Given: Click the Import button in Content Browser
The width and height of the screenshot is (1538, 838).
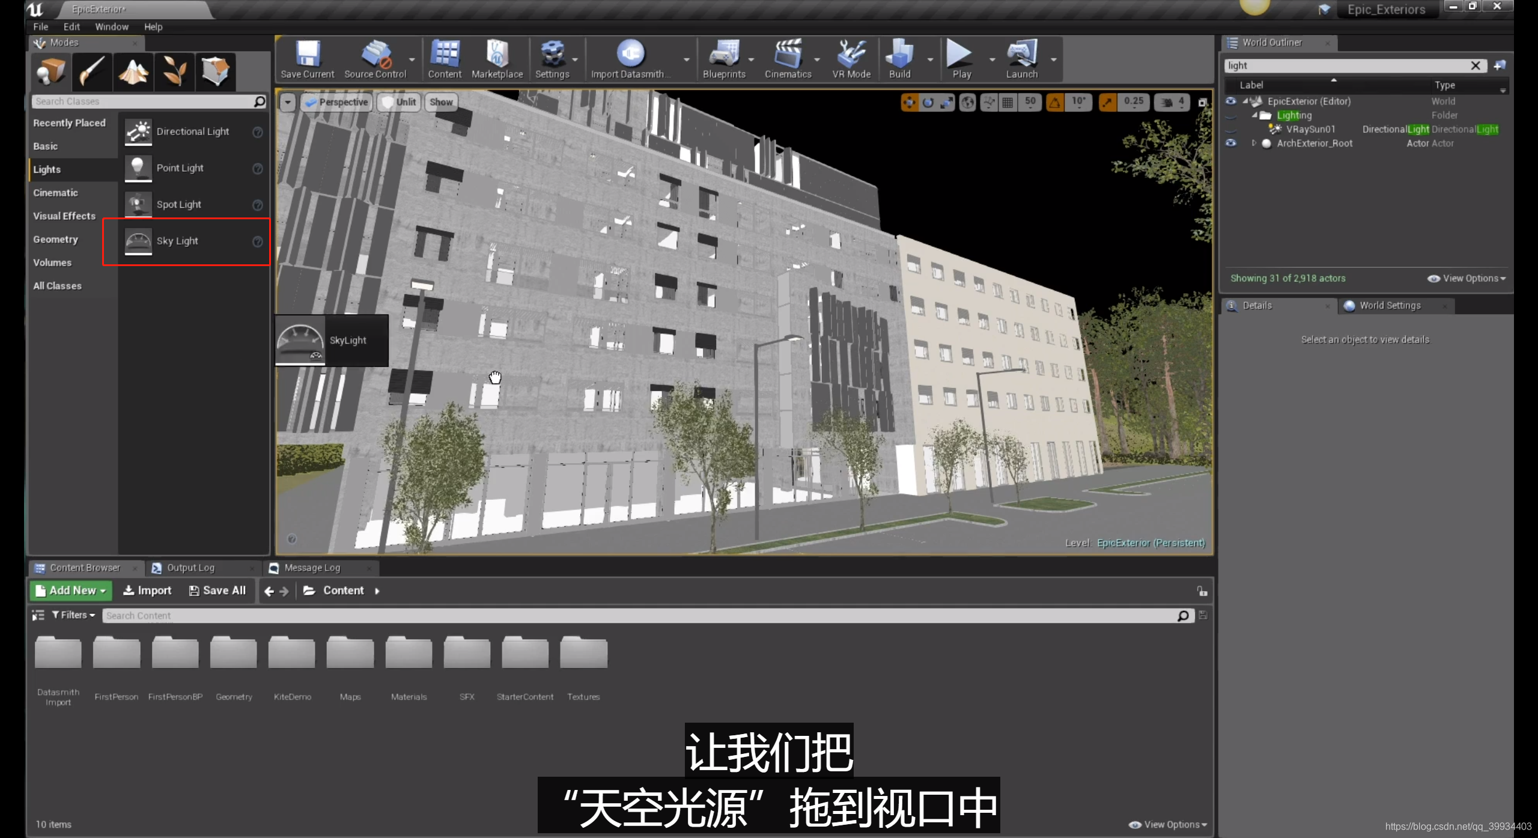Looking at the screenshot, I should coord(147,590).
